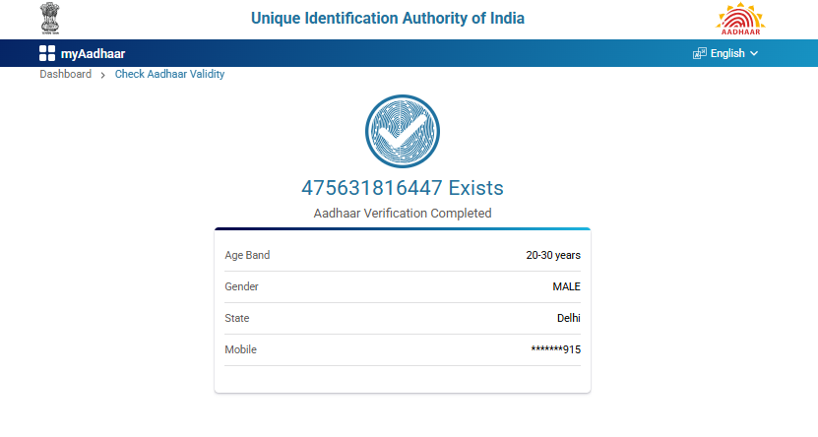Click the myAadhaar header title
The image size is (818, 437).
point(93,53)
